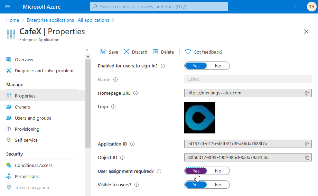
Task: Focus the search resources input field
Action: 159,7
